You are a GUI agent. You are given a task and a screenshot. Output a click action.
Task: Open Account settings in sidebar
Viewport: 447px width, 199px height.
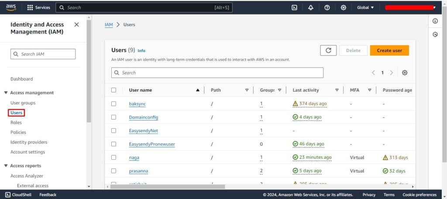click(x=28, y=152)
